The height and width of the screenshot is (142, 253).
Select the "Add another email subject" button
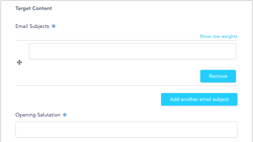[199, 99]
